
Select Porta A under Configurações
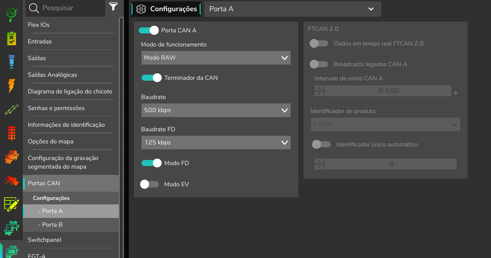coord(71,211)
